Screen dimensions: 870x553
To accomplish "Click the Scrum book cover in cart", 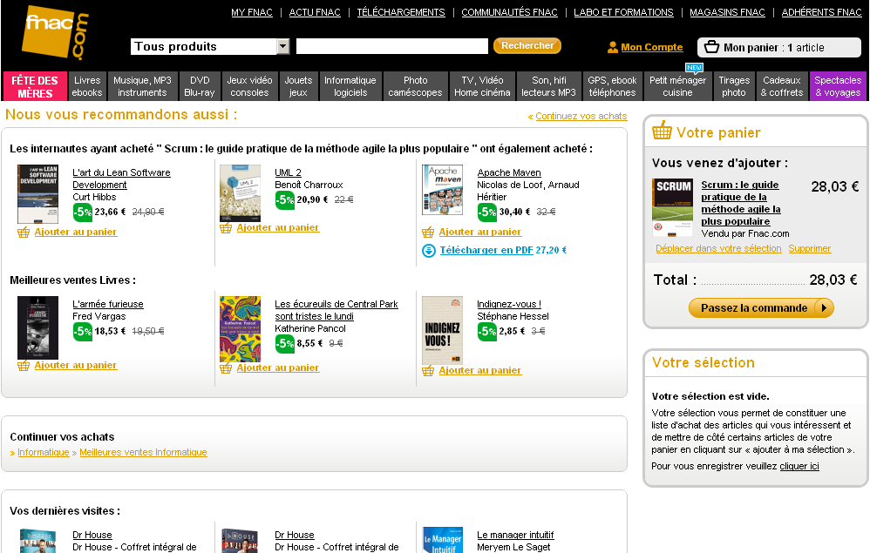I will 672,208.
